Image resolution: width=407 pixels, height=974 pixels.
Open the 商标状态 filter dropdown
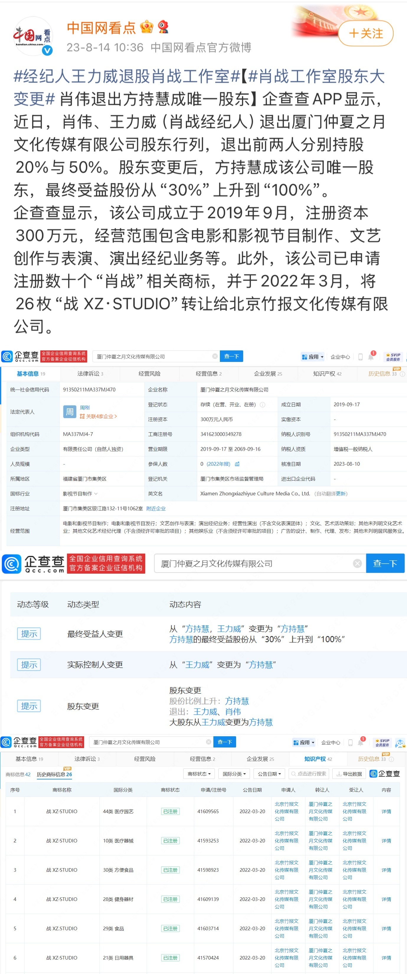click(199, 774)
